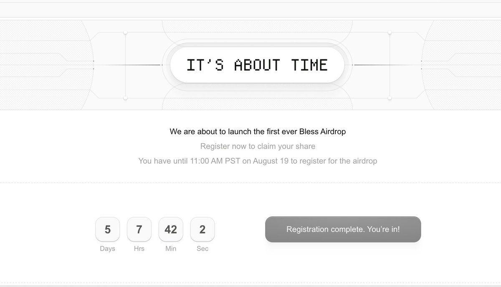The image size is (501, 287).
Task: Click the "Register now to claim your share" text
Action: point(258,146)
